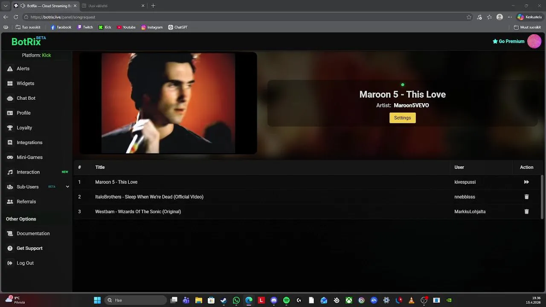Switch to the Uusi välilehti tab
Viewport: 546px width, 307px height.
tap(113, 6)
